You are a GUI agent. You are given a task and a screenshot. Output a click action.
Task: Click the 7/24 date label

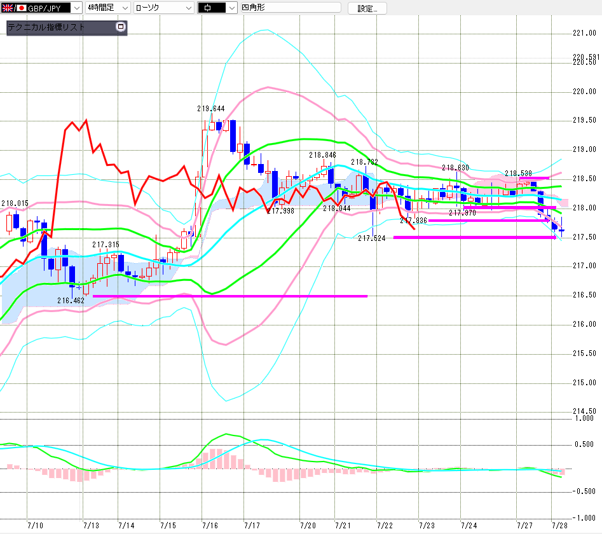[469, 526]
